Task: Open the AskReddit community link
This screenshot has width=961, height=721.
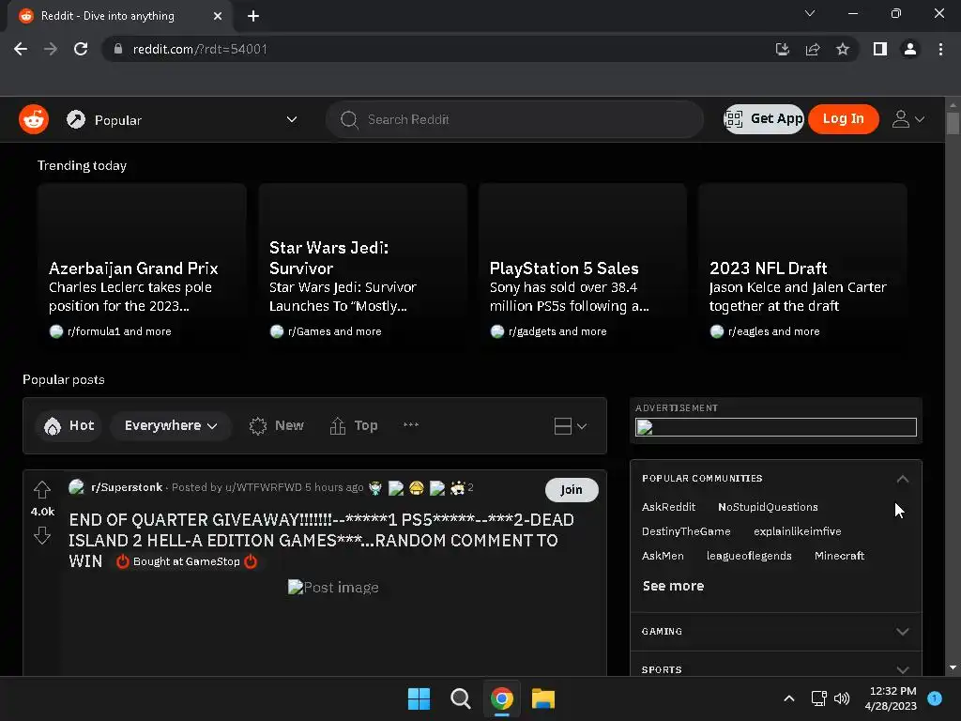Action: [x=668, y=507]
